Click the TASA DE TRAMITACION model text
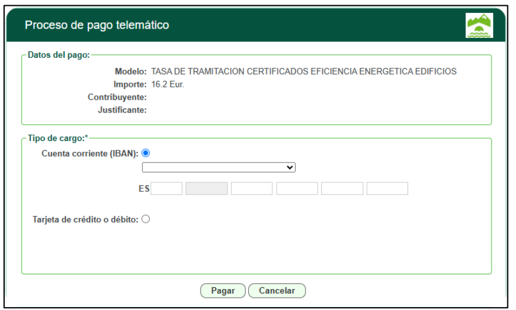The width and height of the screenshot is (516, 310). 303,72
